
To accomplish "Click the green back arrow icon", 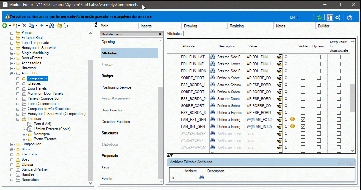I will click(x=4, y=26).
